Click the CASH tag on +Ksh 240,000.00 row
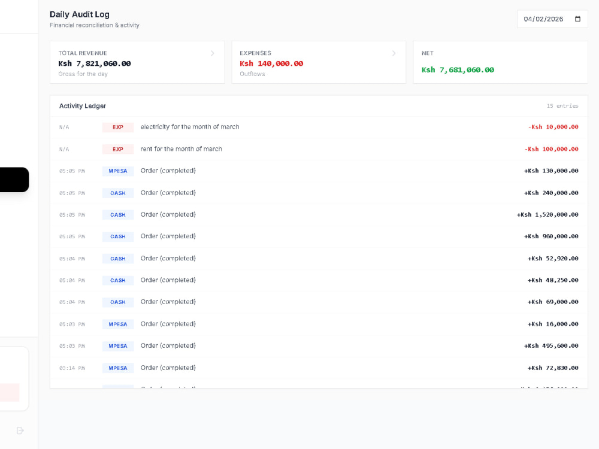The image size is (599, 449). click(x=118, y=193)
